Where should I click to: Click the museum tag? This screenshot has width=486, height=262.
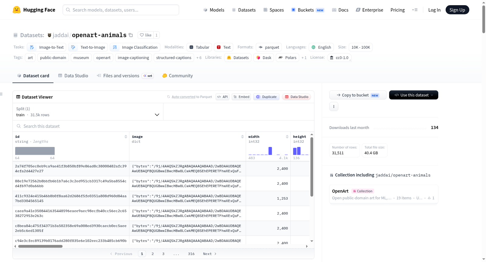81,58
